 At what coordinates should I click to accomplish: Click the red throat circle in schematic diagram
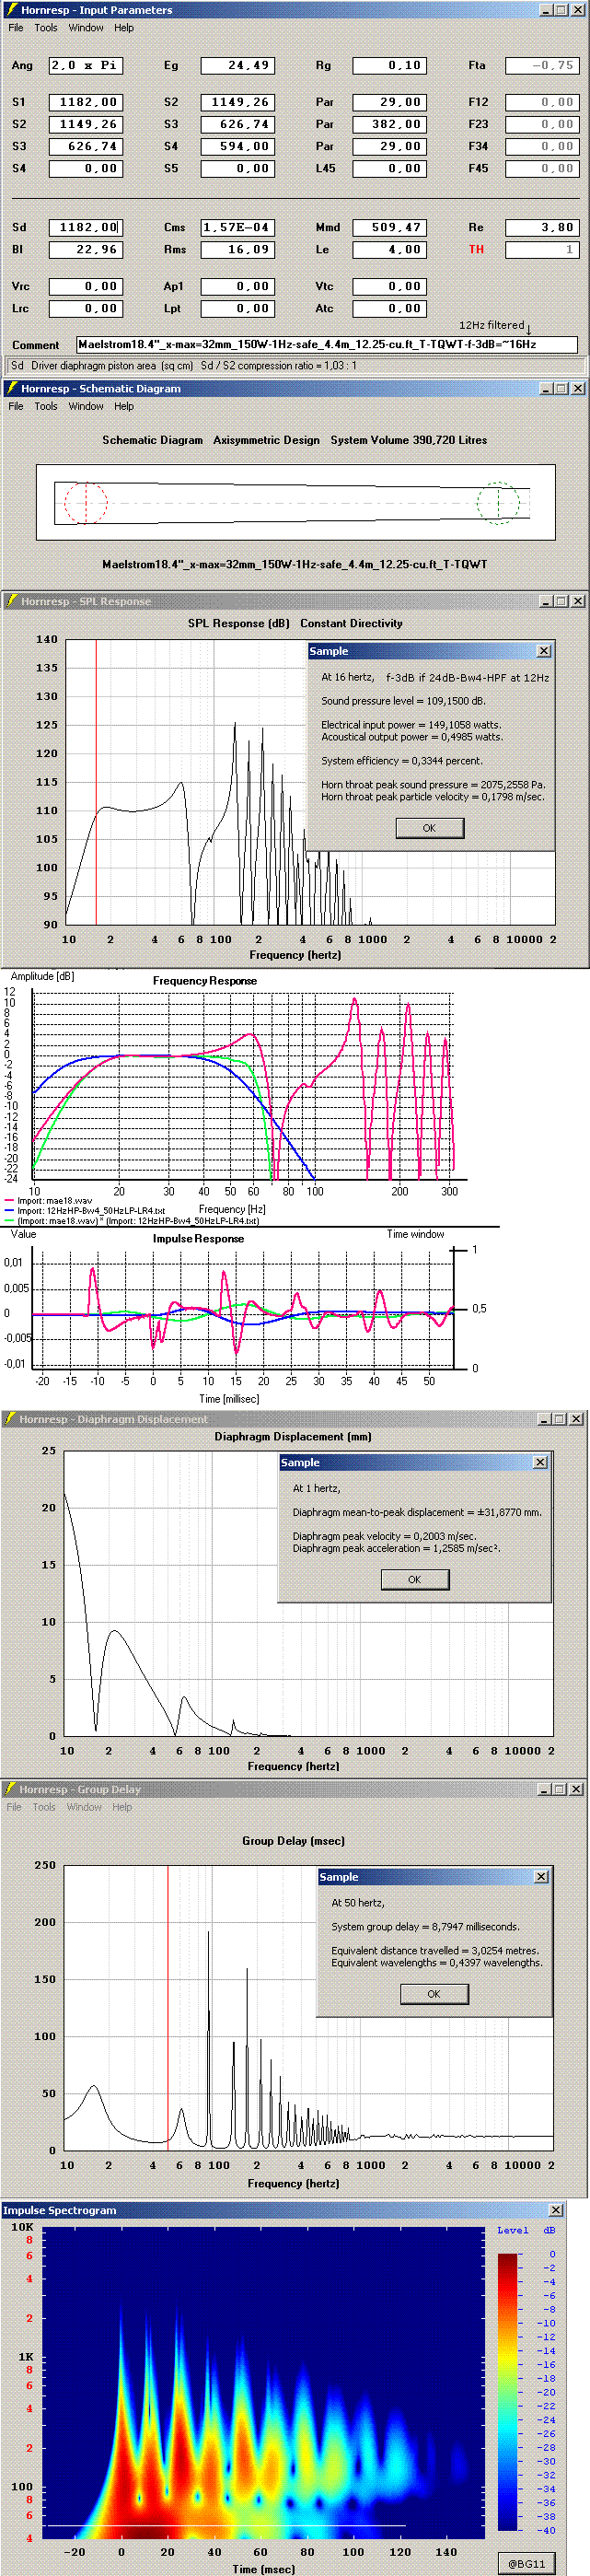tap(86, 503)
